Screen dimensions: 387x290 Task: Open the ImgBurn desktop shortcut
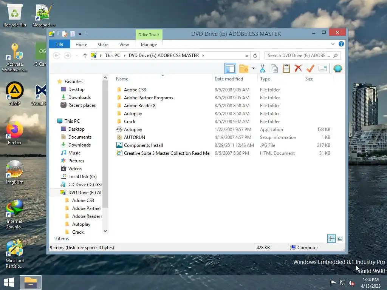pos(15,172)
